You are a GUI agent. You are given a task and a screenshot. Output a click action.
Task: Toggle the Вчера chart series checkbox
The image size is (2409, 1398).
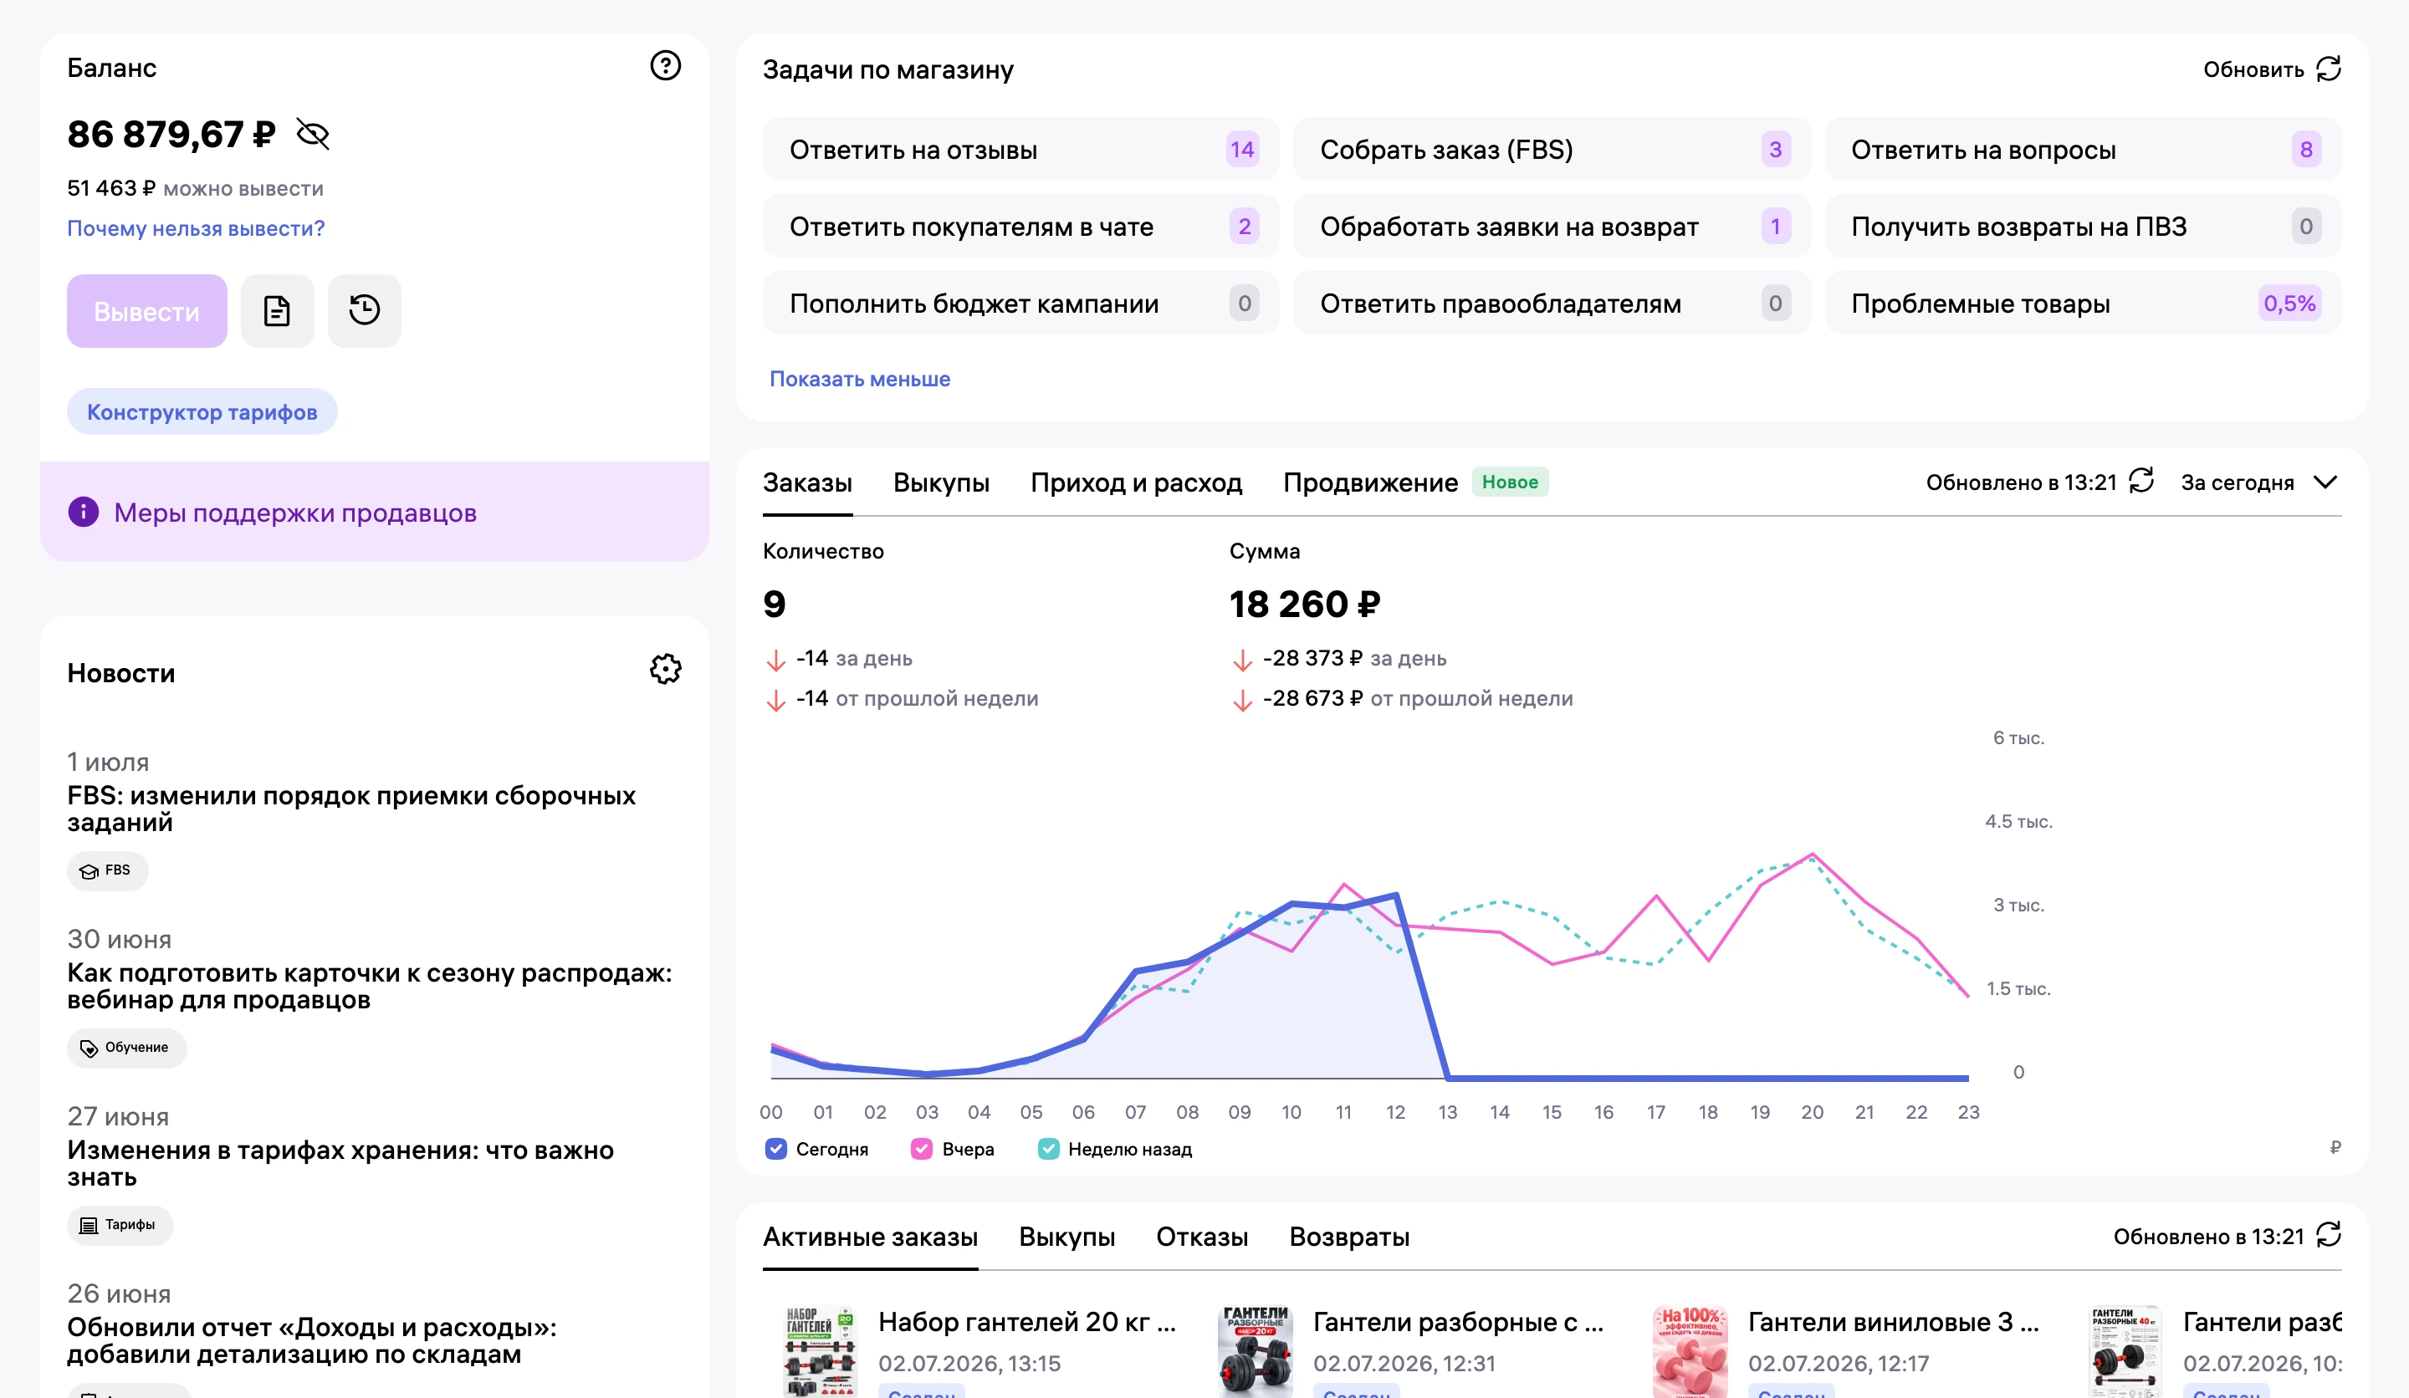pyautogui.click(x=922, y=1149)
